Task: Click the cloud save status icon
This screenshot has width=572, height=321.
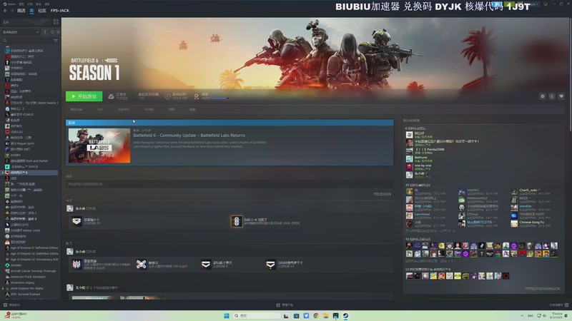Action: (111, 96)
